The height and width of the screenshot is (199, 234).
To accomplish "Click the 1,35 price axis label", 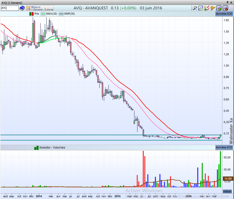I will [226, 43].
